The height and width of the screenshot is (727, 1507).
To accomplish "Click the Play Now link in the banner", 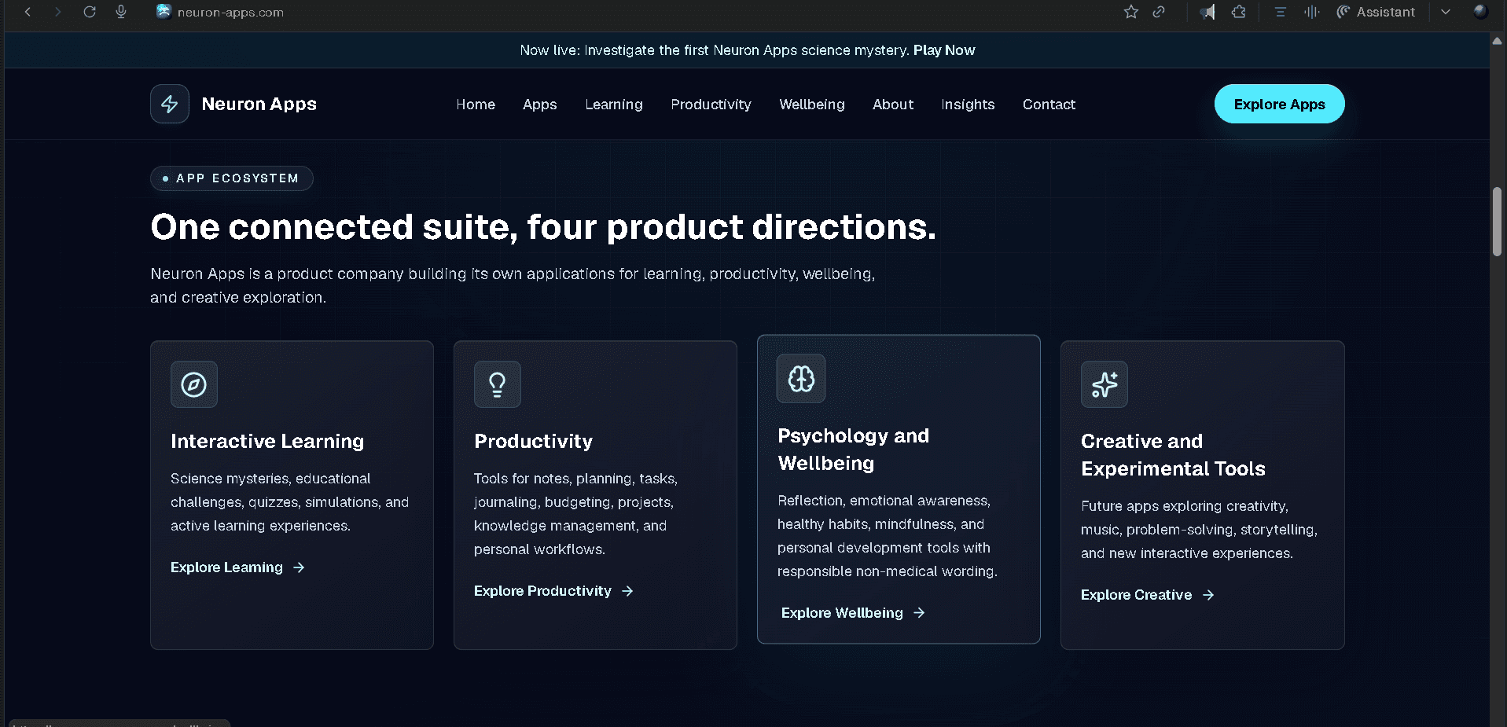I will coord(944,50).
